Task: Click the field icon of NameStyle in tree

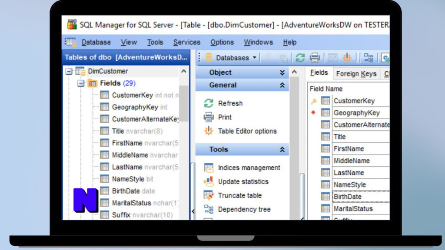Action: (104, 179)
